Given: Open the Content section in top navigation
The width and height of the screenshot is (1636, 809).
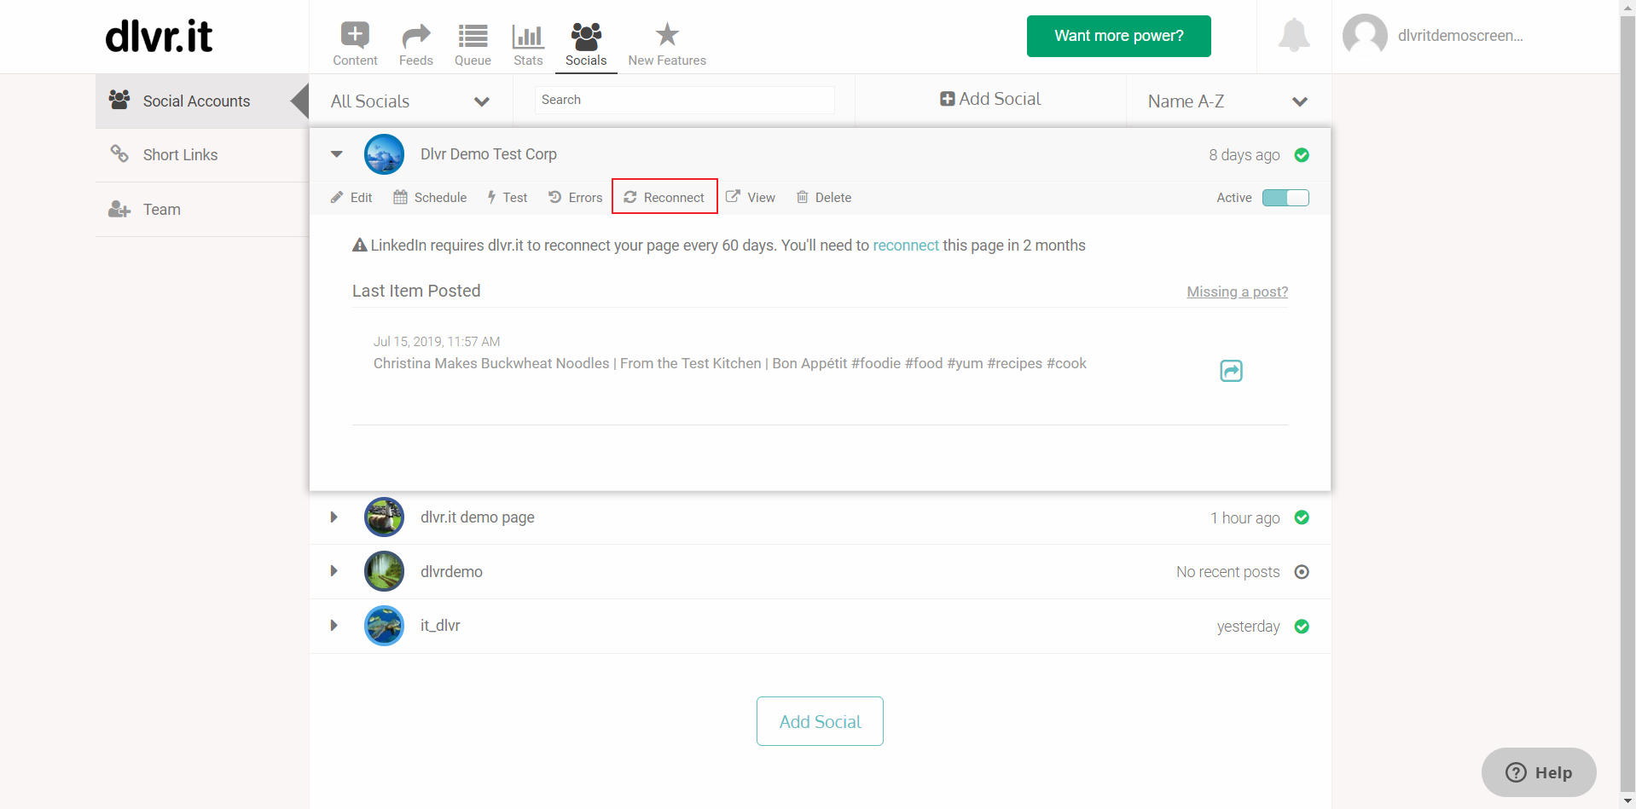Looking at the screenshot, I should [x=355, y=44].
